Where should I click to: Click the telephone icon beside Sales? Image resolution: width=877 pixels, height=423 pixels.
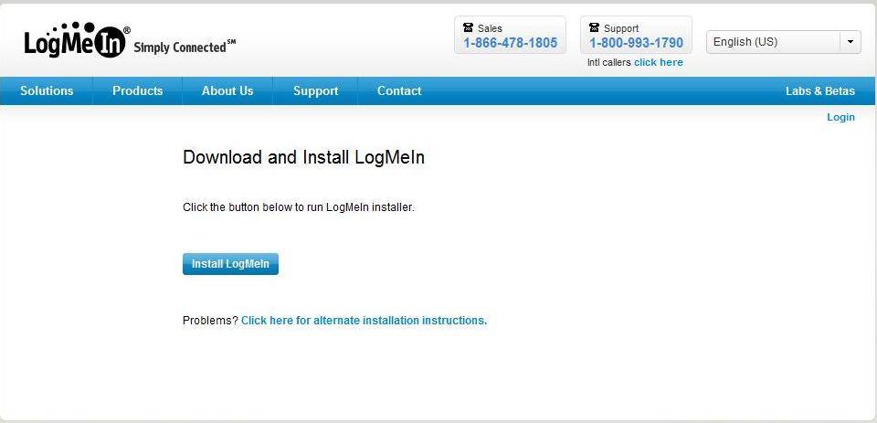469,27
